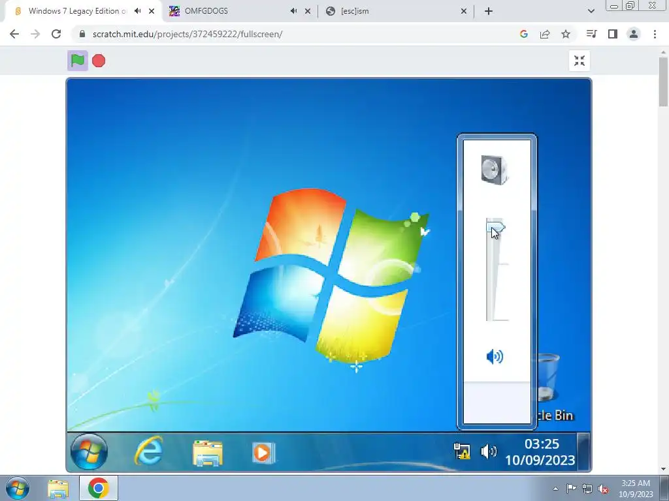Go forward in Chrome

click(35, 34)
